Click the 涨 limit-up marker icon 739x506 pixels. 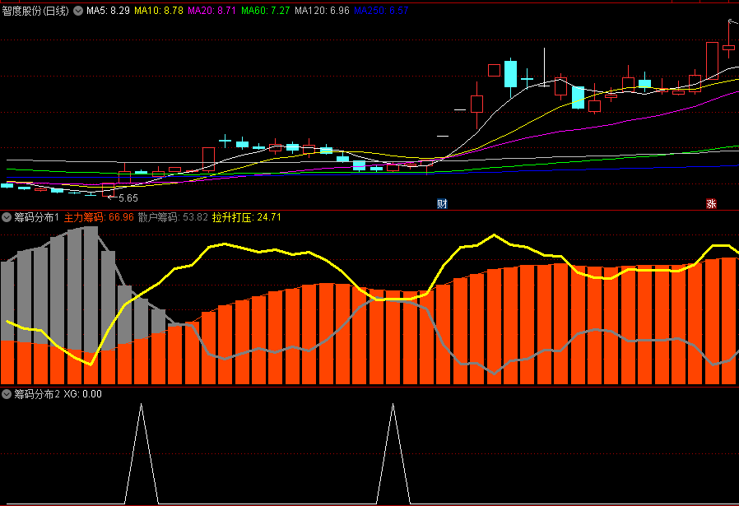tap(711, 203)
